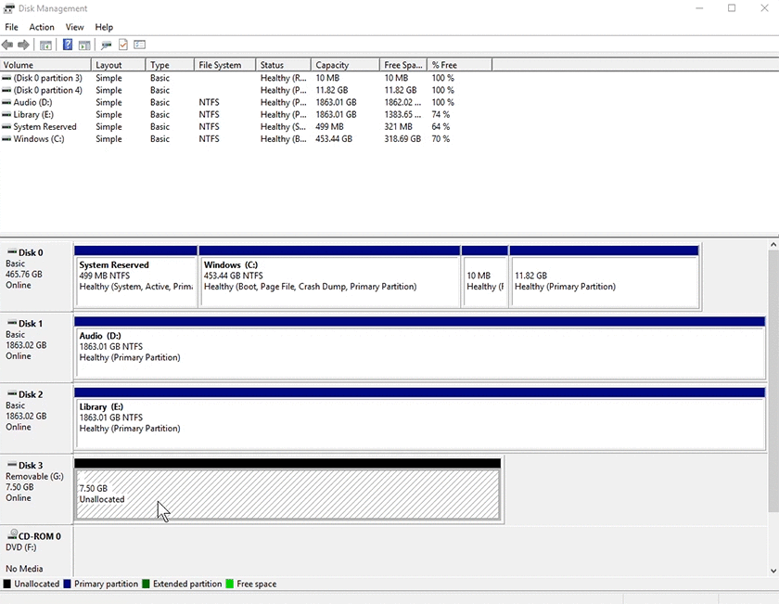This screenshot has height=604, width=779.
Task: Open the Help menu
Action: point(104,27)
